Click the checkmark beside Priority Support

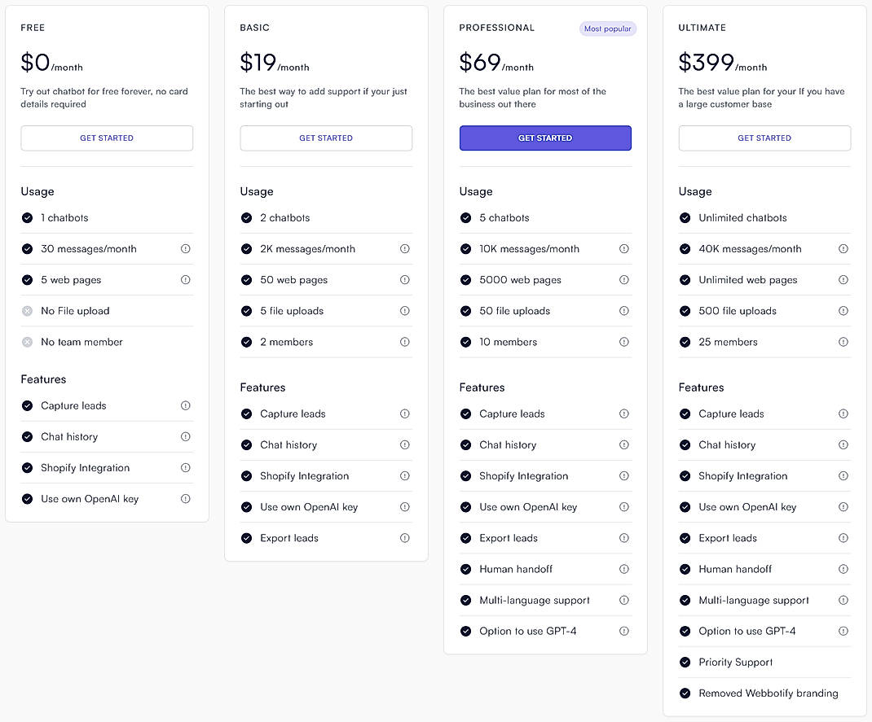(x=685, y=662)
